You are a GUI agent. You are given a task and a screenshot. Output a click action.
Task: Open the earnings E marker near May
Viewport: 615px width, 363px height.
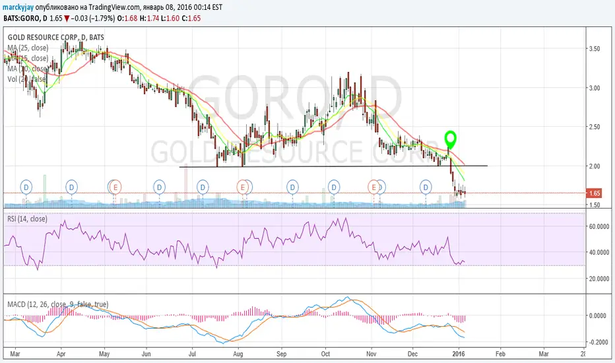click(x=115, y=187)
